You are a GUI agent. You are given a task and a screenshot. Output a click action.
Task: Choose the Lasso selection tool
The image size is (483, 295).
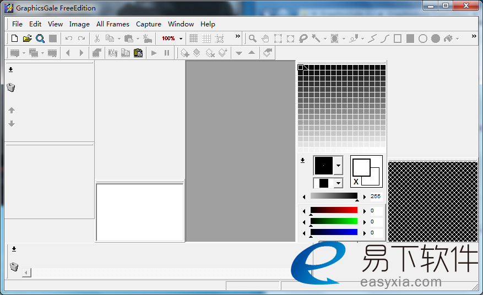click(x=303, y=39)
